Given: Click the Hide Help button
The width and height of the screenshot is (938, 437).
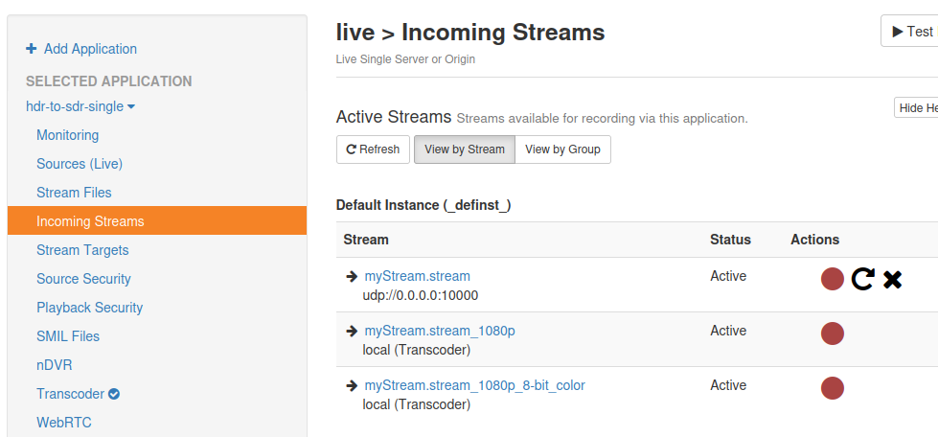Looking at the screenshot, I should coord(918,108).
